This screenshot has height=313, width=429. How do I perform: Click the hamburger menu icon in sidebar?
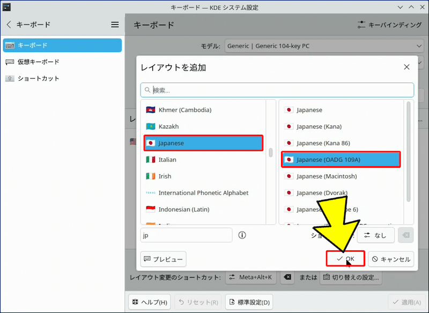(115, 25)
